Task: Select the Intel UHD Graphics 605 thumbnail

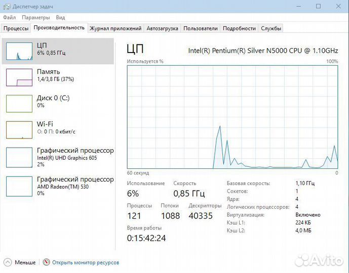Action: click(19, 158)
